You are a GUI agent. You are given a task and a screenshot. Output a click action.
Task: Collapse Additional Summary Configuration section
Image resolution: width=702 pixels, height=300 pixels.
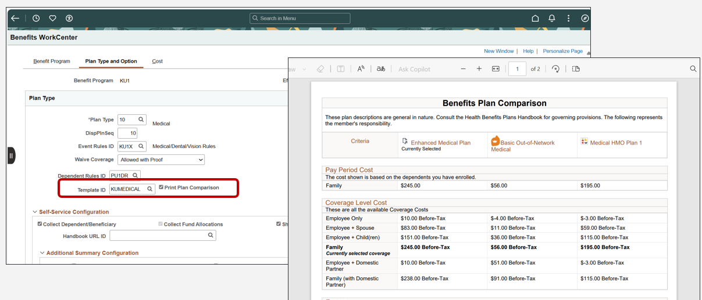[42, 253]
